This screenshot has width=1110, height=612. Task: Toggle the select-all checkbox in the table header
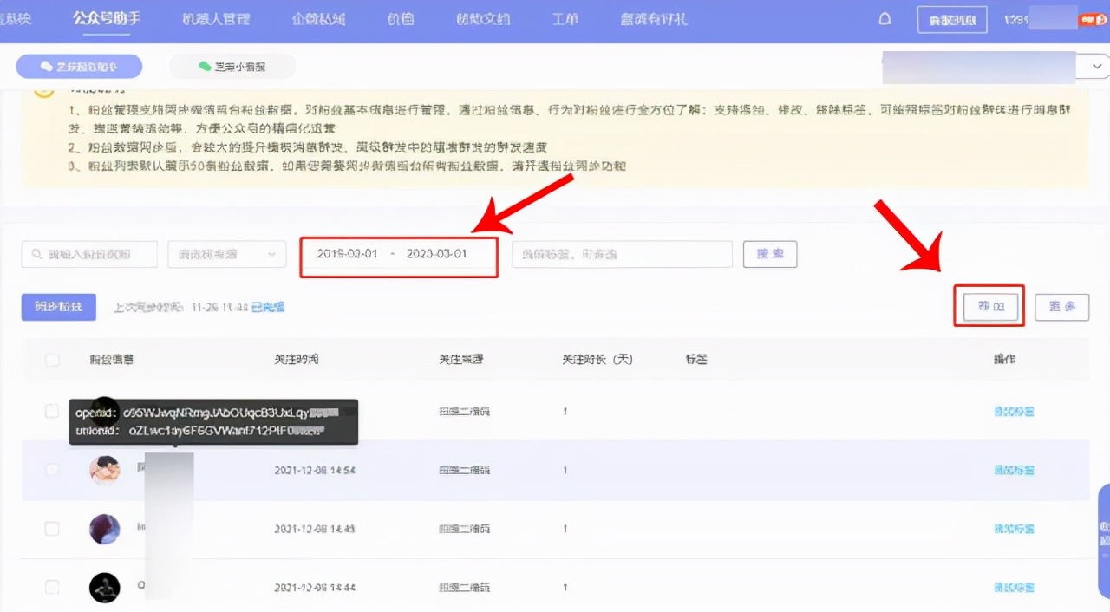(x=52, y=361)
